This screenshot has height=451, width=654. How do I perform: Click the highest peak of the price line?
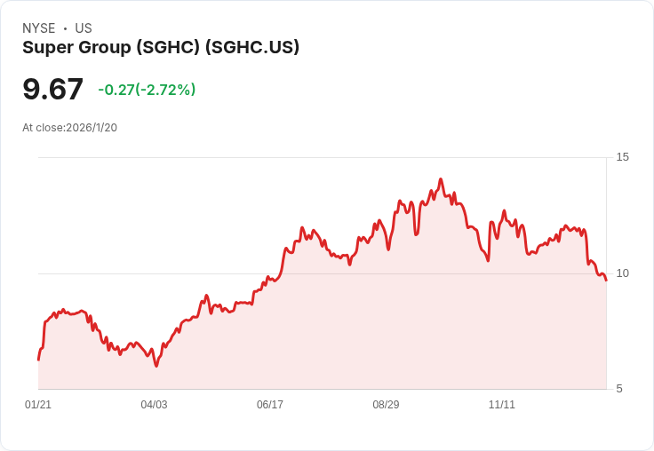(441, 179)
